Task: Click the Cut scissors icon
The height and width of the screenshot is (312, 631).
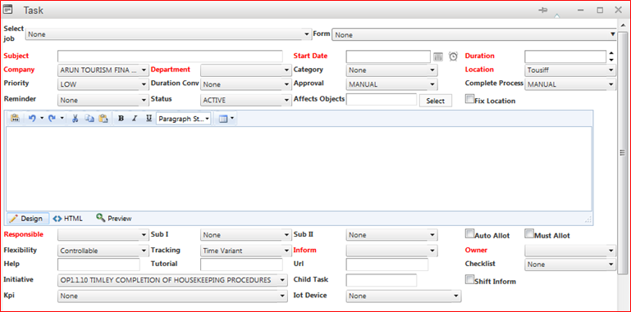Action: point(75,119)
